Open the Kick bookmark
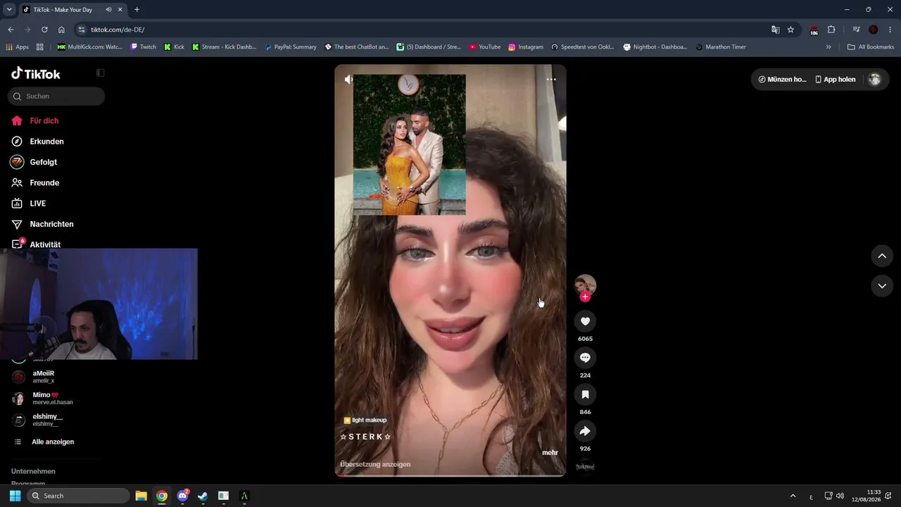Image resolution: width=901 pixels, height=507 pixels. point(174,47)
